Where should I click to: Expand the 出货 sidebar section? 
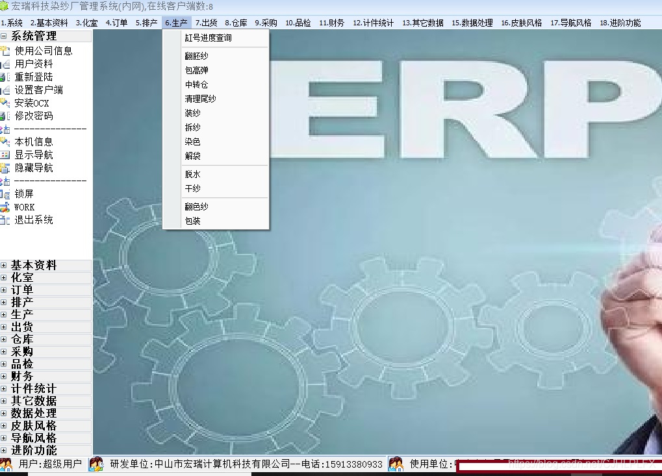point(3,327)
